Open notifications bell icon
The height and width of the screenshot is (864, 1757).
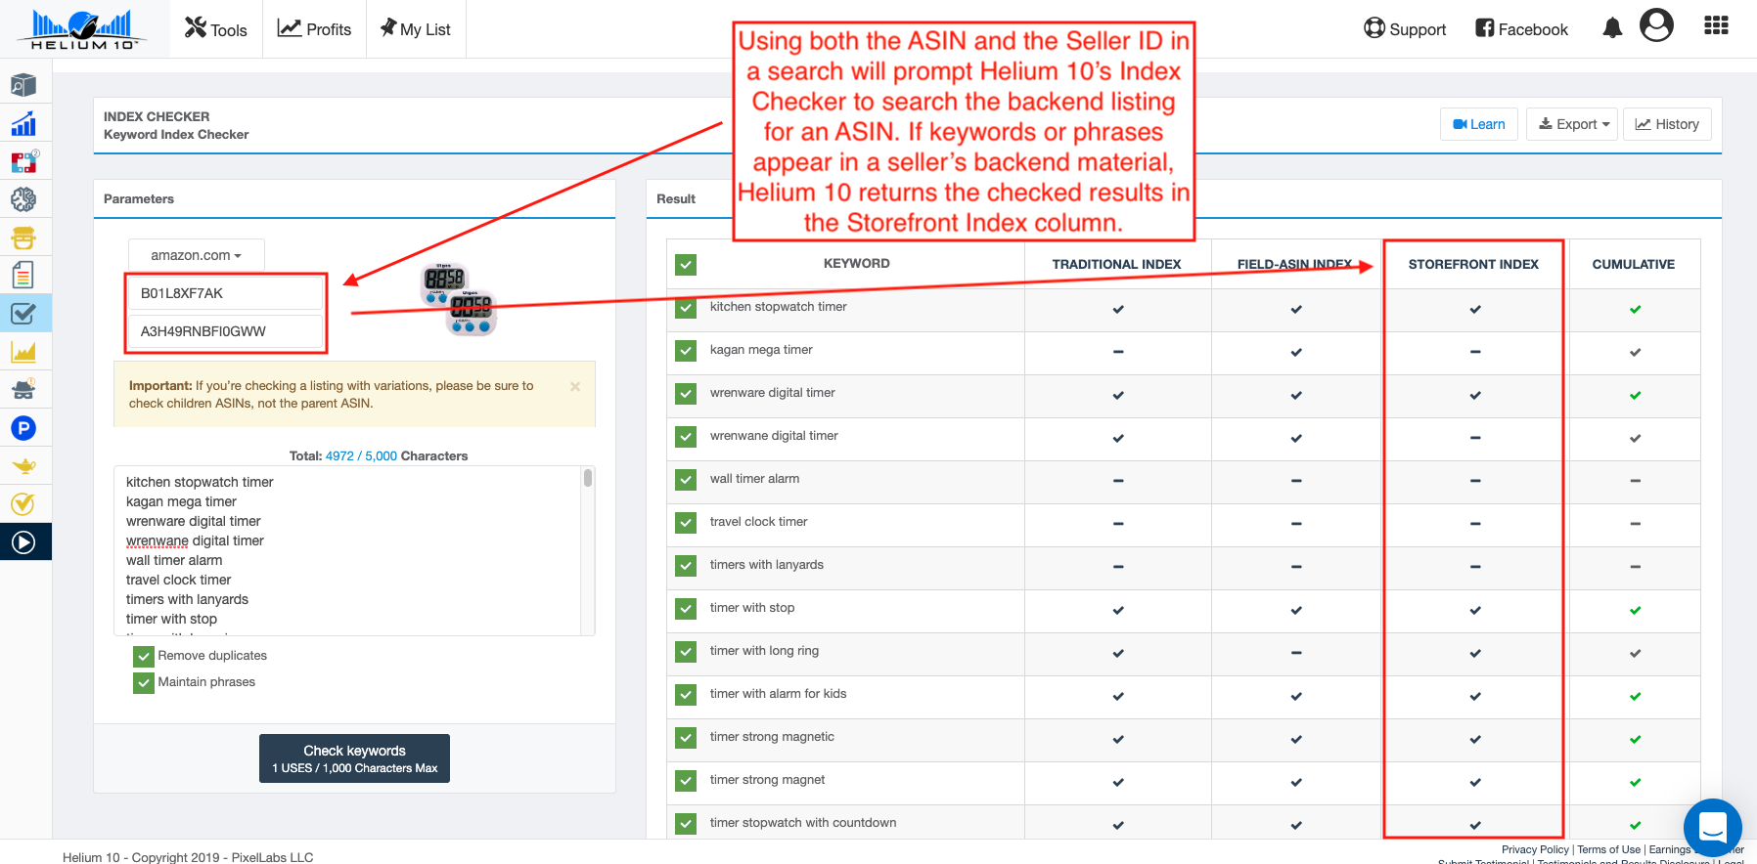[x=1612, y=28]
